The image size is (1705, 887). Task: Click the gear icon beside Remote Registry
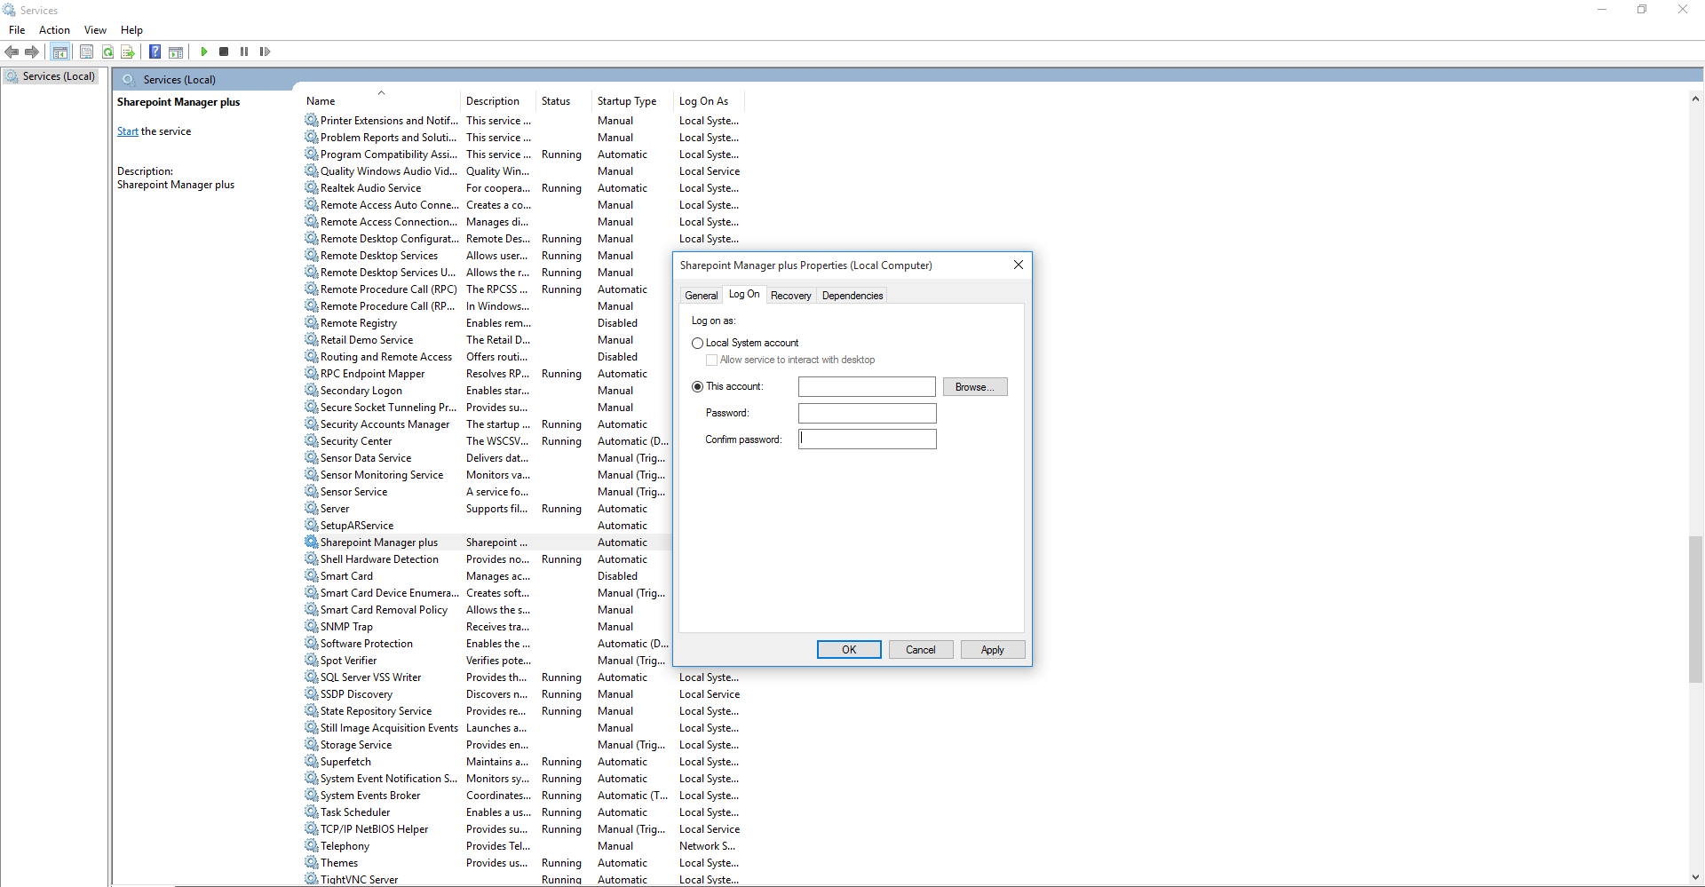click(312, 322)
